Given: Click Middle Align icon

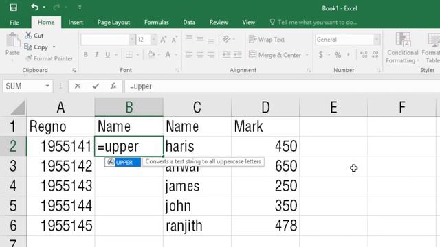Looking at the screenshot, I should [x=200, y=39].
